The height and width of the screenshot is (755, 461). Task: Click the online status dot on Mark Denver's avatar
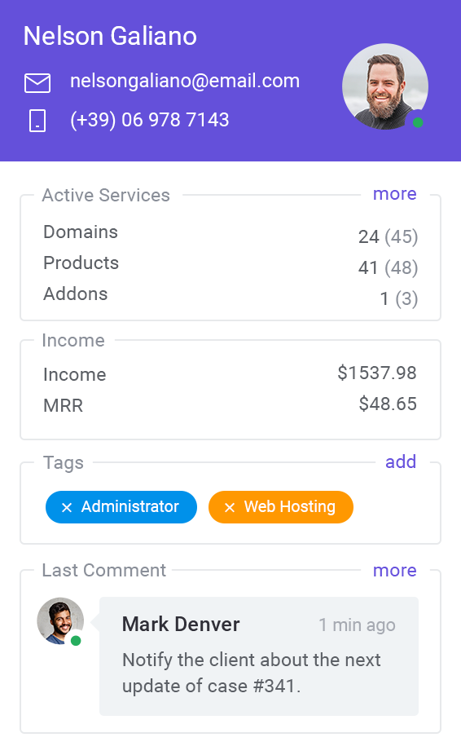click(76, 641)
